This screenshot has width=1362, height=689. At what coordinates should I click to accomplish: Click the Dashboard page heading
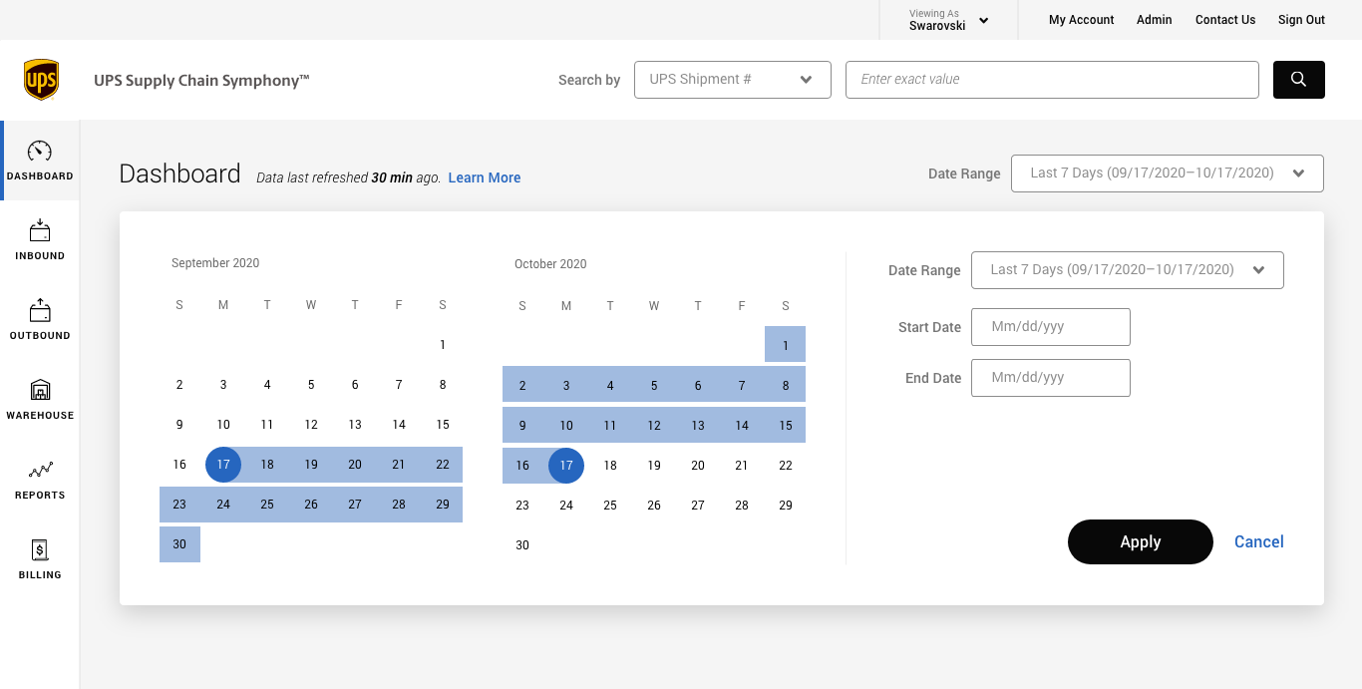pyautogui.click(x=179, y=174)
